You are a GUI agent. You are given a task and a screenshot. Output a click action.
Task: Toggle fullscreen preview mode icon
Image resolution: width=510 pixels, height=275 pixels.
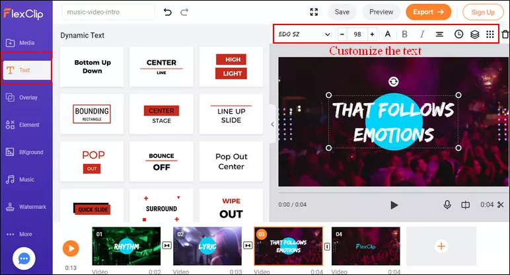pyautogui.click(x=314, y=12)
